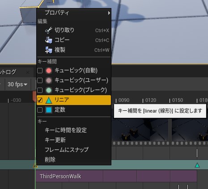Uncheck the リニア checkbox

point(40,100)
